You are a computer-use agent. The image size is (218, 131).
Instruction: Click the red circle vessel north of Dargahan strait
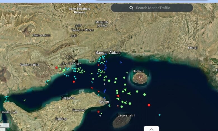click(74, 82)
